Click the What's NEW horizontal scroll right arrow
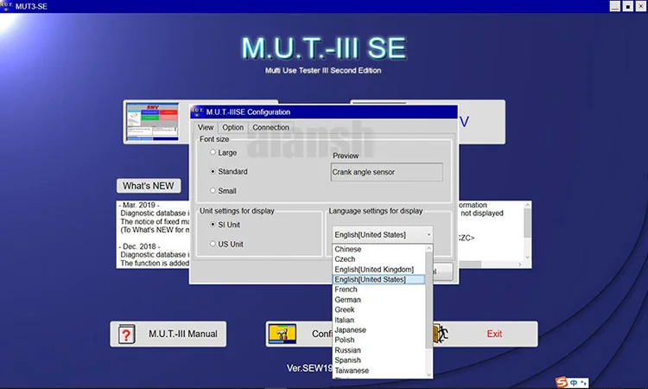The height and width of the screenshot is (389, 648). 520,265
